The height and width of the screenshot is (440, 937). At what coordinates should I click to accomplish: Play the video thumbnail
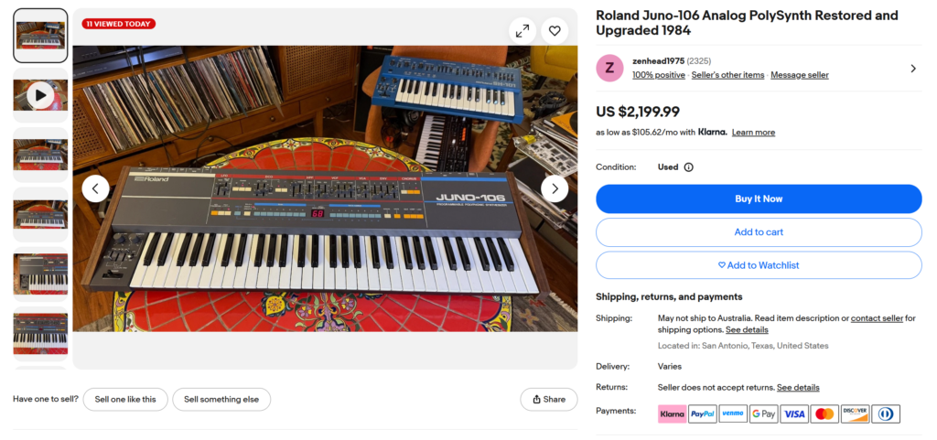[40, 94]
